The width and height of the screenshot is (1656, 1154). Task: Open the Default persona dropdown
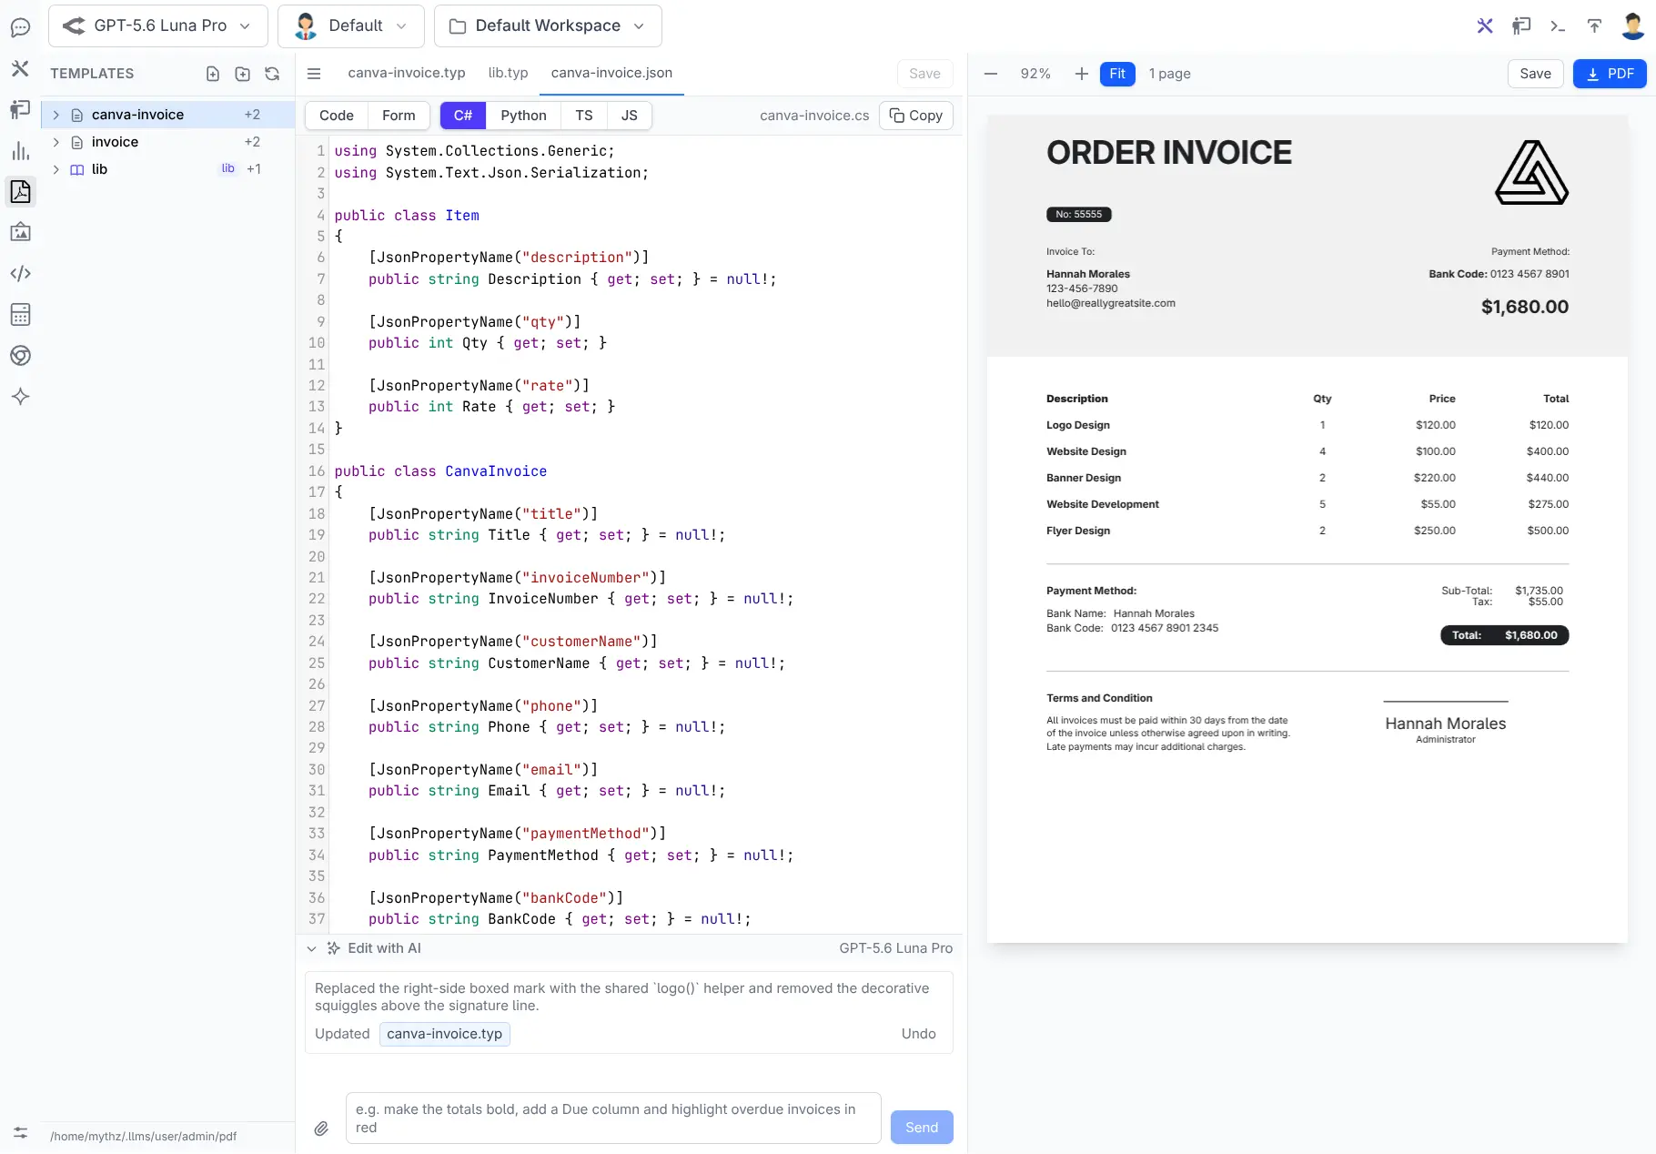tap(351, 25)
